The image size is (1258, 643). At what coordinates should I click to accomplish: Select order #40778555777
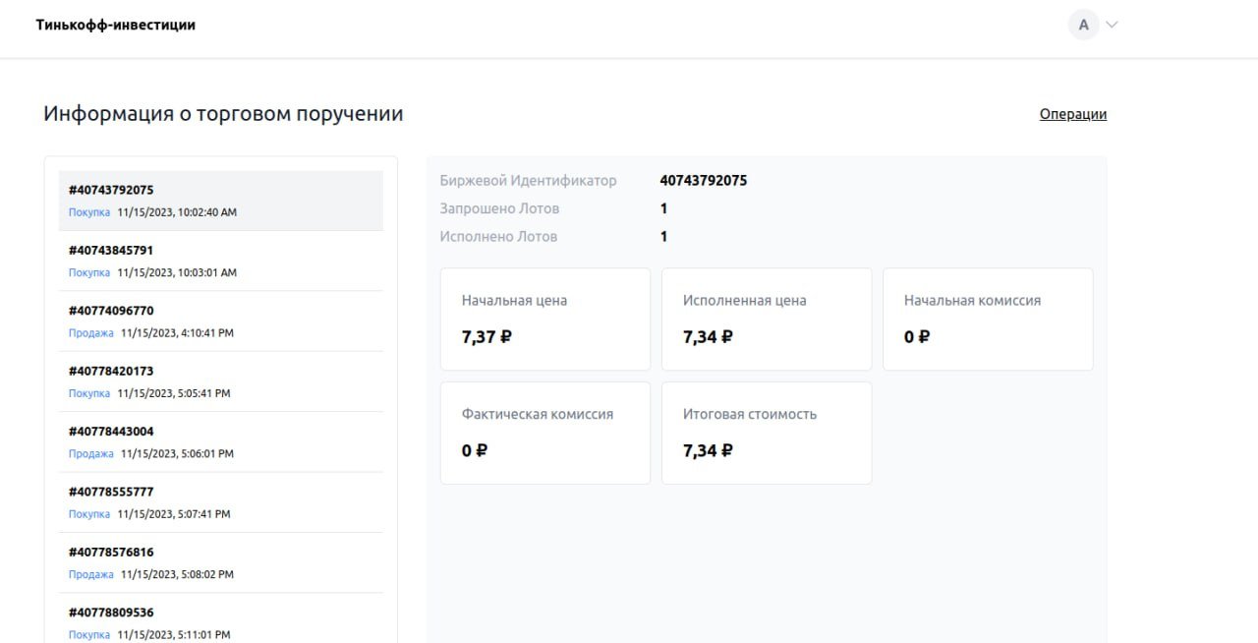click(220, 502)
